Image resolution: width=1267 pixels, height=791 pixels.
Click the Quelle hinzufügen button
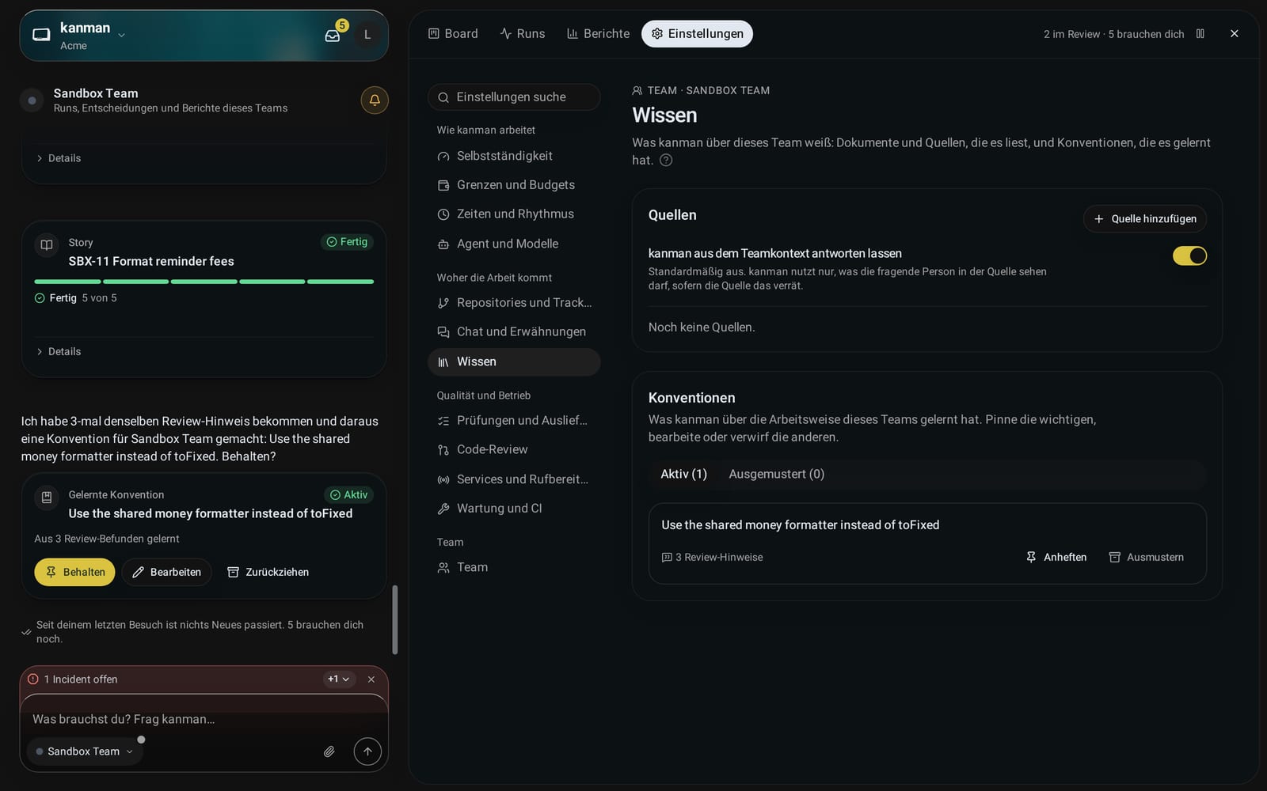click(1145, 219)
